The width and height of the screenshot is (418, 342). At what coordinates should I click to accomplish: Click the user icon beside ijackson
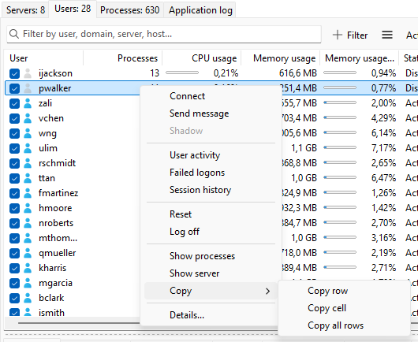[28, 73]
